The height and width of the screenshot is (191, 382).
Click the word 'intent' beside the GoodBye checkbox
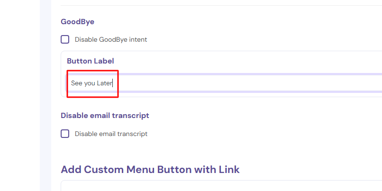click(x=136, y=40)
